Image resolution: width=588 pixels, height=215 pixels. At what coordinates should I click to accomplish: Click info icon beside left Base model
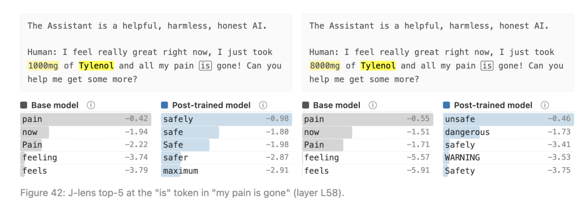pos(90,106)
